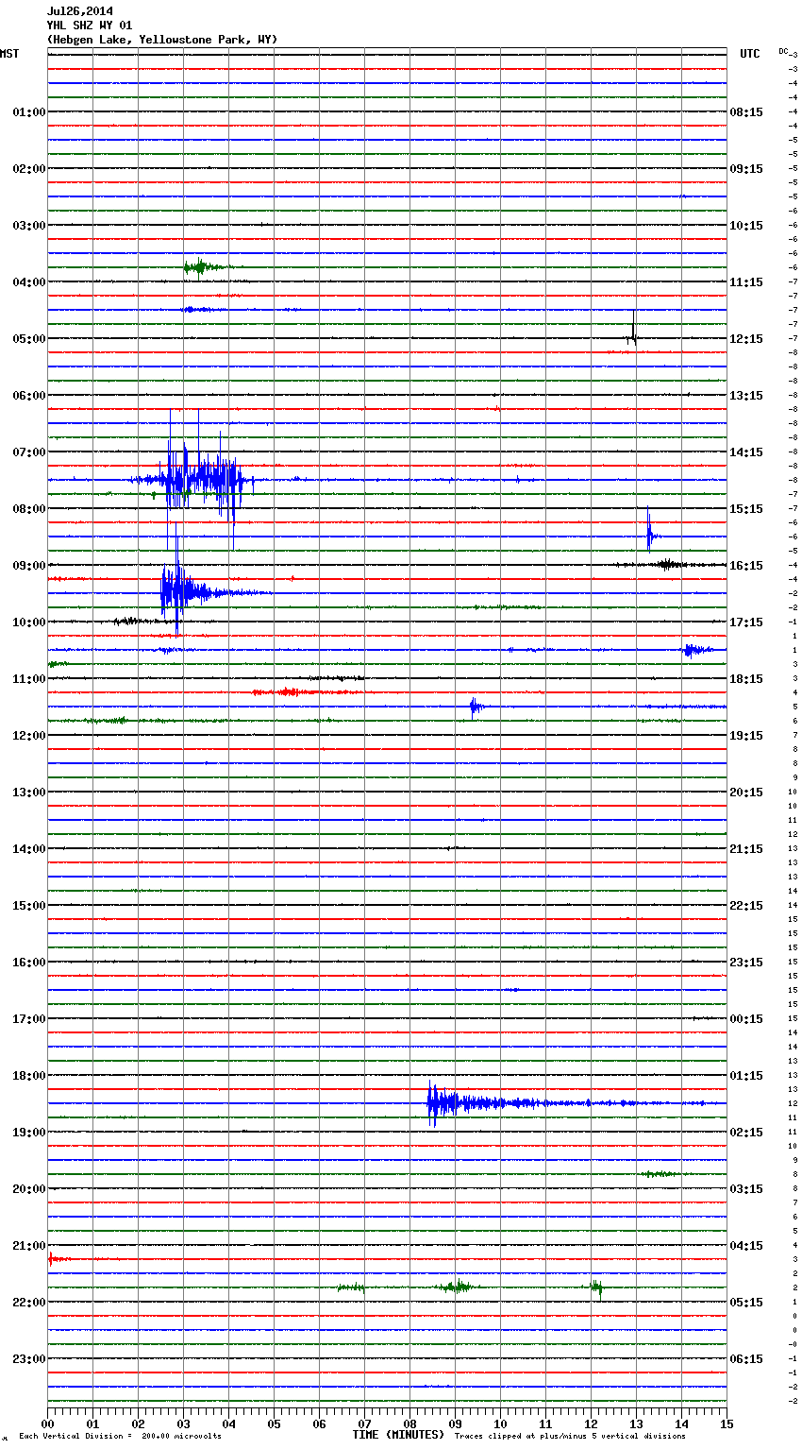
Task: Click the Traces clipped at plus/minus 5 footer note
Action: (570, 1436)
